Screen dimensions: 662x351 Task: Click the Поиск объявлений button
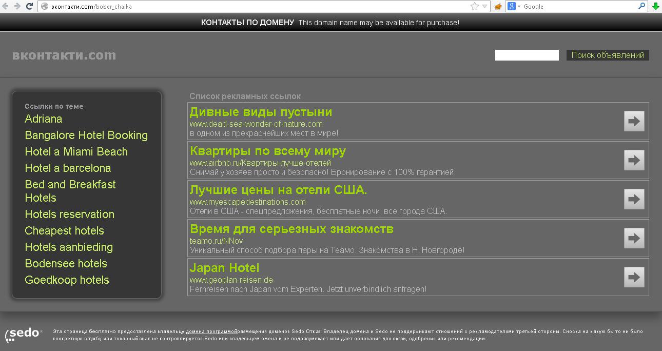pyautogui.click(x=608, y=55)
